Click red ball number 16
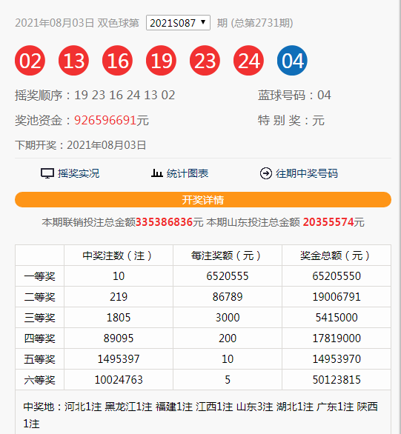Viewport: 401px width, 434px height. tap(117, 60)
